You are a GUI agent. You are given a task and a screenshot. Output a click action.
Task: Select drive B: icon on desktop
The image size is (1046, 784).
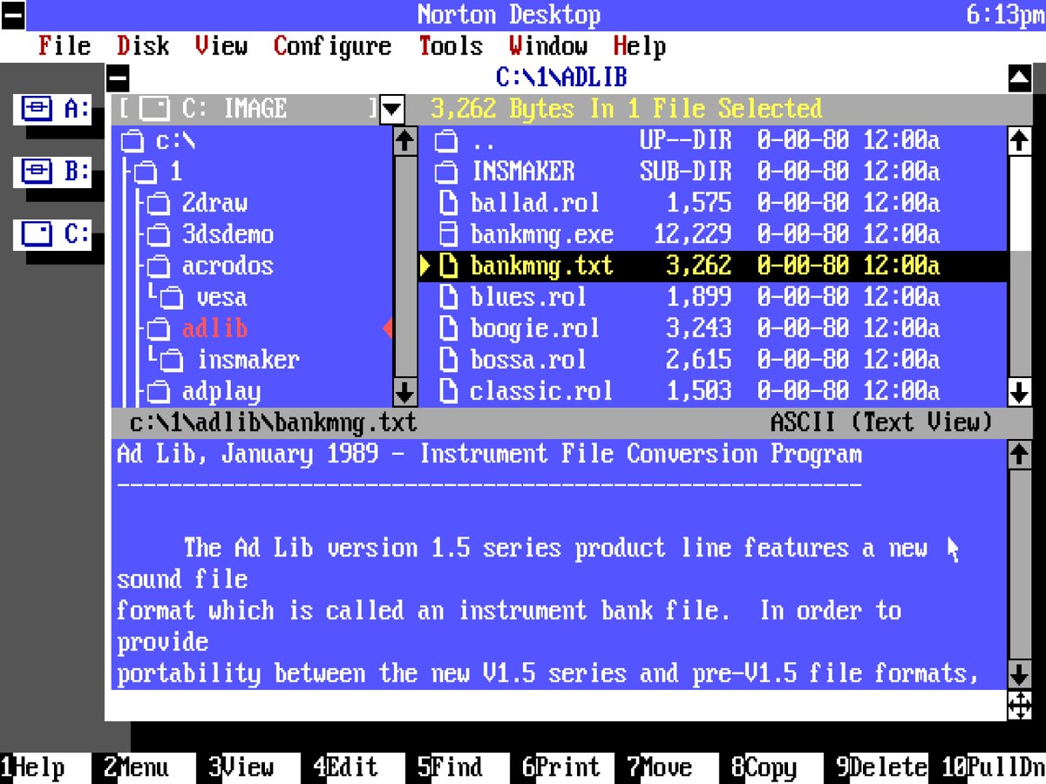click(x=52, y=172)
